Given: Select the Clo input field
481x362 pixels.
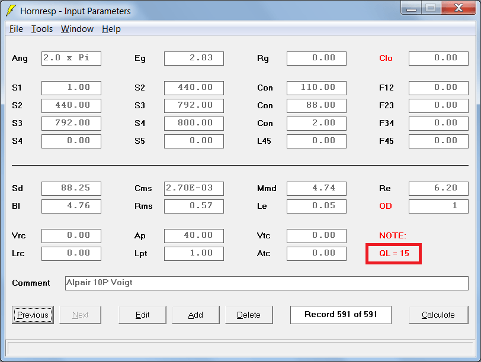Looking at the screenshot, I should [x=439, y=59].
